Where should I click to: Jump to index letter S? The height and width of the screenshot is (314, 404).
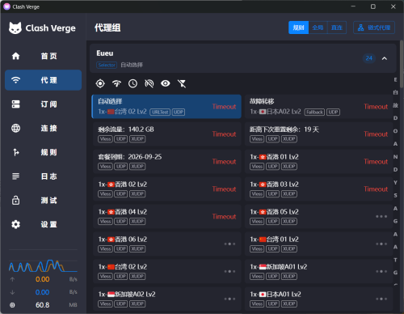click(x=395, y=195)
